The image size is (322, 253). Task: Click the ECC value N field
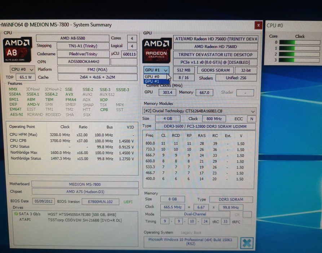click(x=252, y=119)
